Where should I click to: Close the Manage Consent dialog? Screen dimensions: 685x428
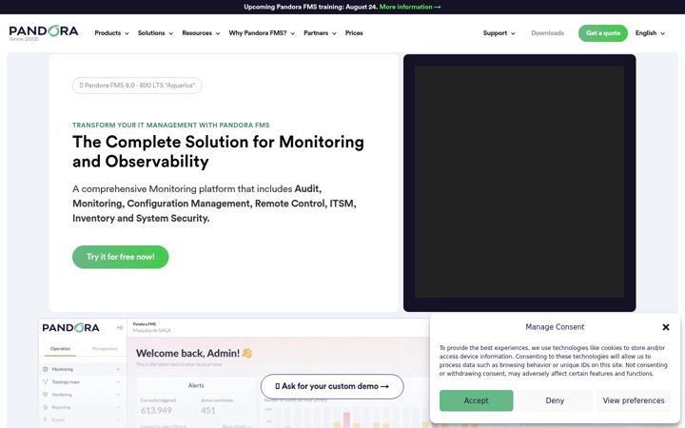tap(666, 327)
